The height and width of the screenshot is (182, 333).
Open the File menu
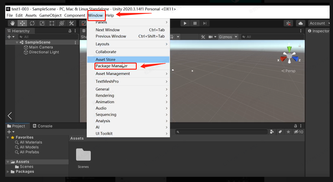click(x=10, y=15)
